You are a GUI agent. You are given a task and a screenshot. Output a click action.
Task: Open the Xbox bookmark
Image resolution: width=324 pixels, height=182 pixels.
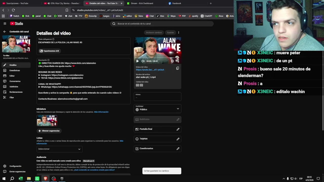(219, 16)
